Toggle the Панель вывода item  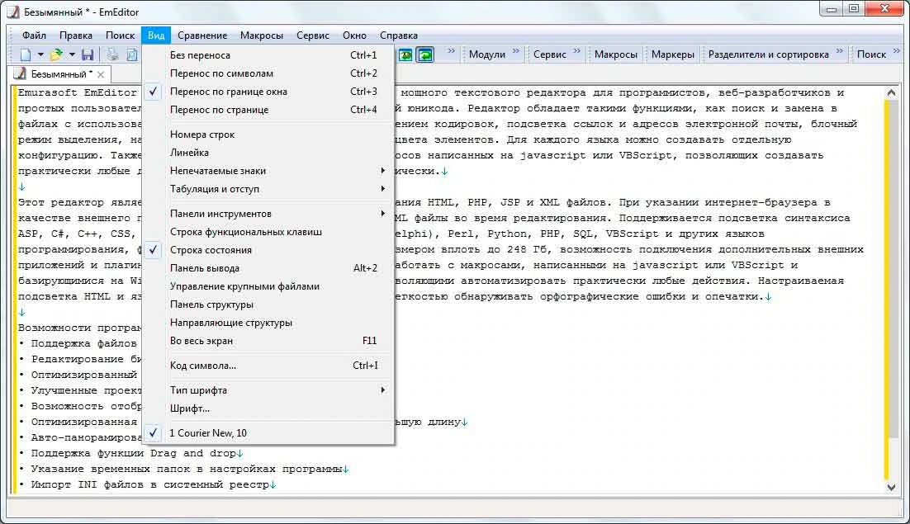[268, 268]
